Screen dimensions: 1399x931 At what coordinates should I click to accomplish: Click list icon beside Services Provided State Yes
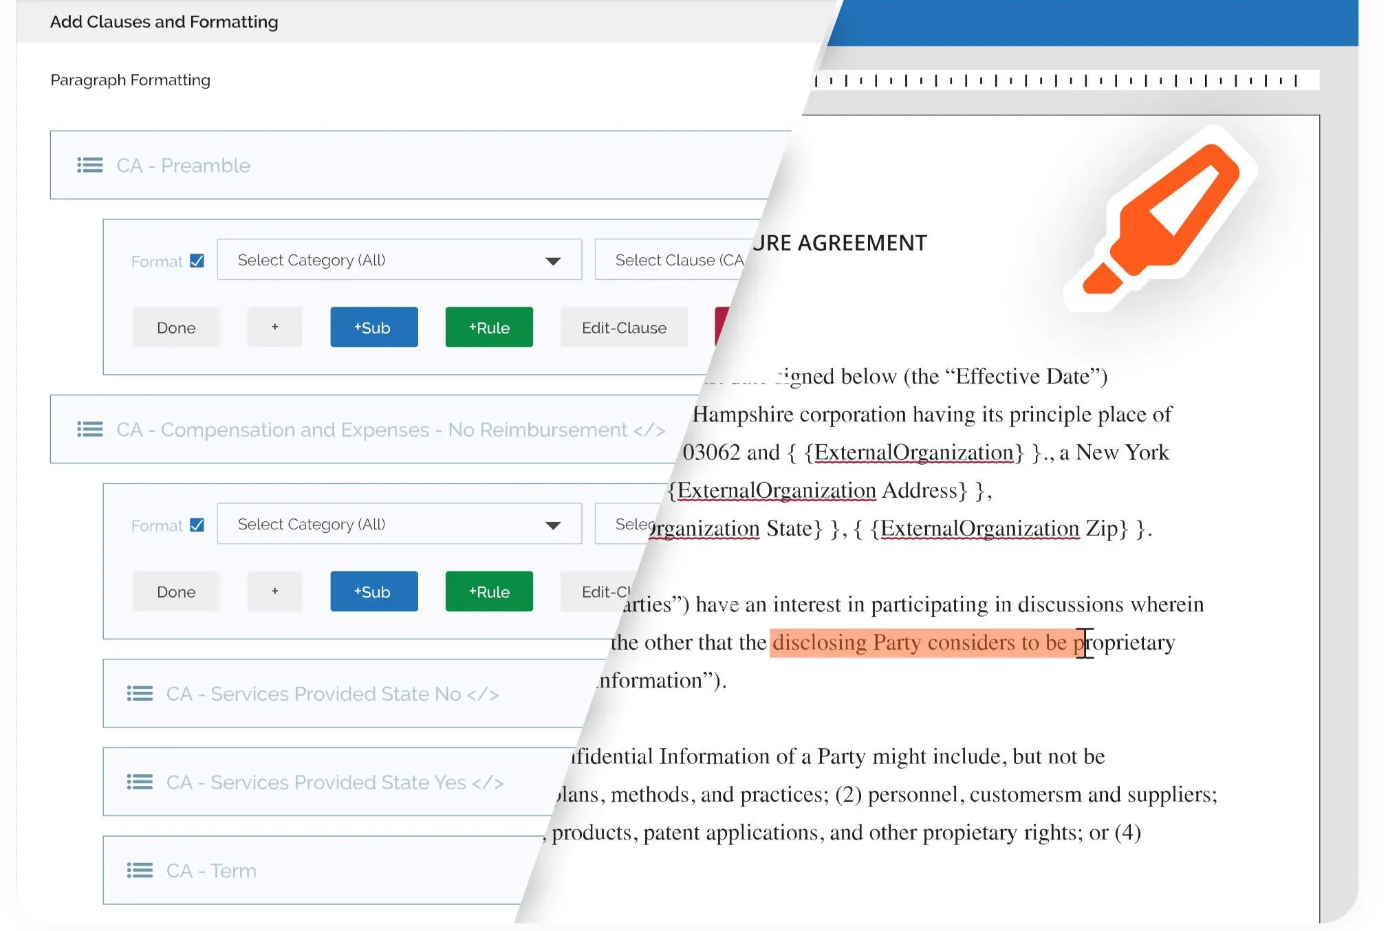coord(140,782)
